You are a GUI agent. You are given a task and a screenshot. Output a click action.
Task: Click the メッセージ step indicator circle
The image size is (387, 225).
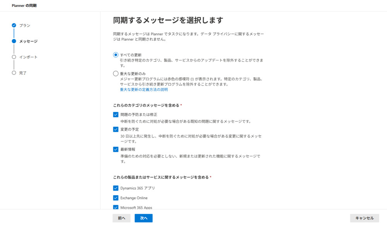coord(14,41)
